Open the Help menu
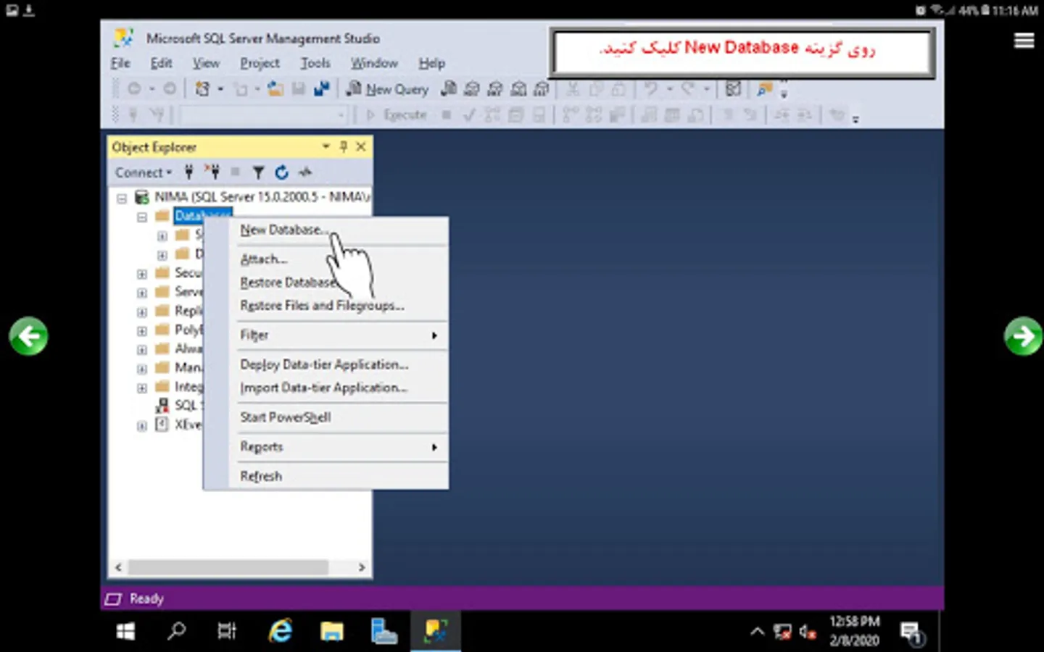1044x652 pixels. (431, 63)
